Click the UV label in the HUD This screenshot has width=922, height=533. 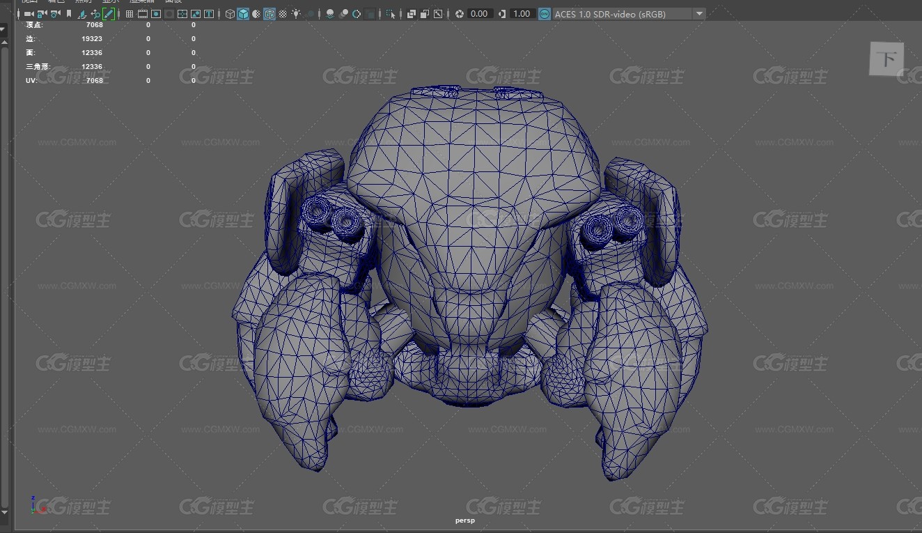pyautogui.click(x=31, y=80)
